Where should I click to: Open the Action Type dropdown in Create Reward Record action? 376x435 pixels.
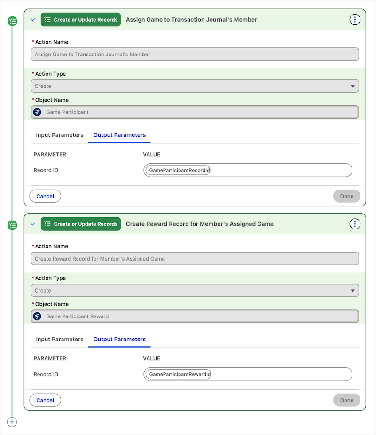click(195, 290)
